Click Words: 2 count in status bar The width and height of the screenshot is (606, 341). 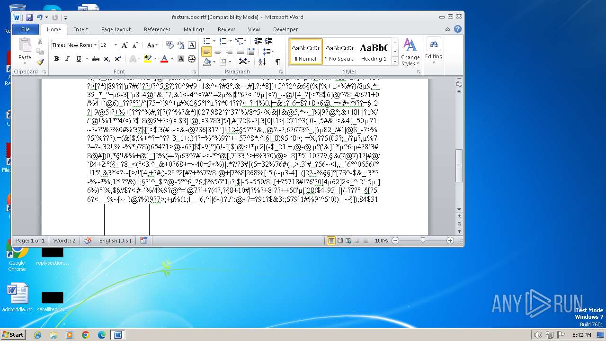coord(64,241)
